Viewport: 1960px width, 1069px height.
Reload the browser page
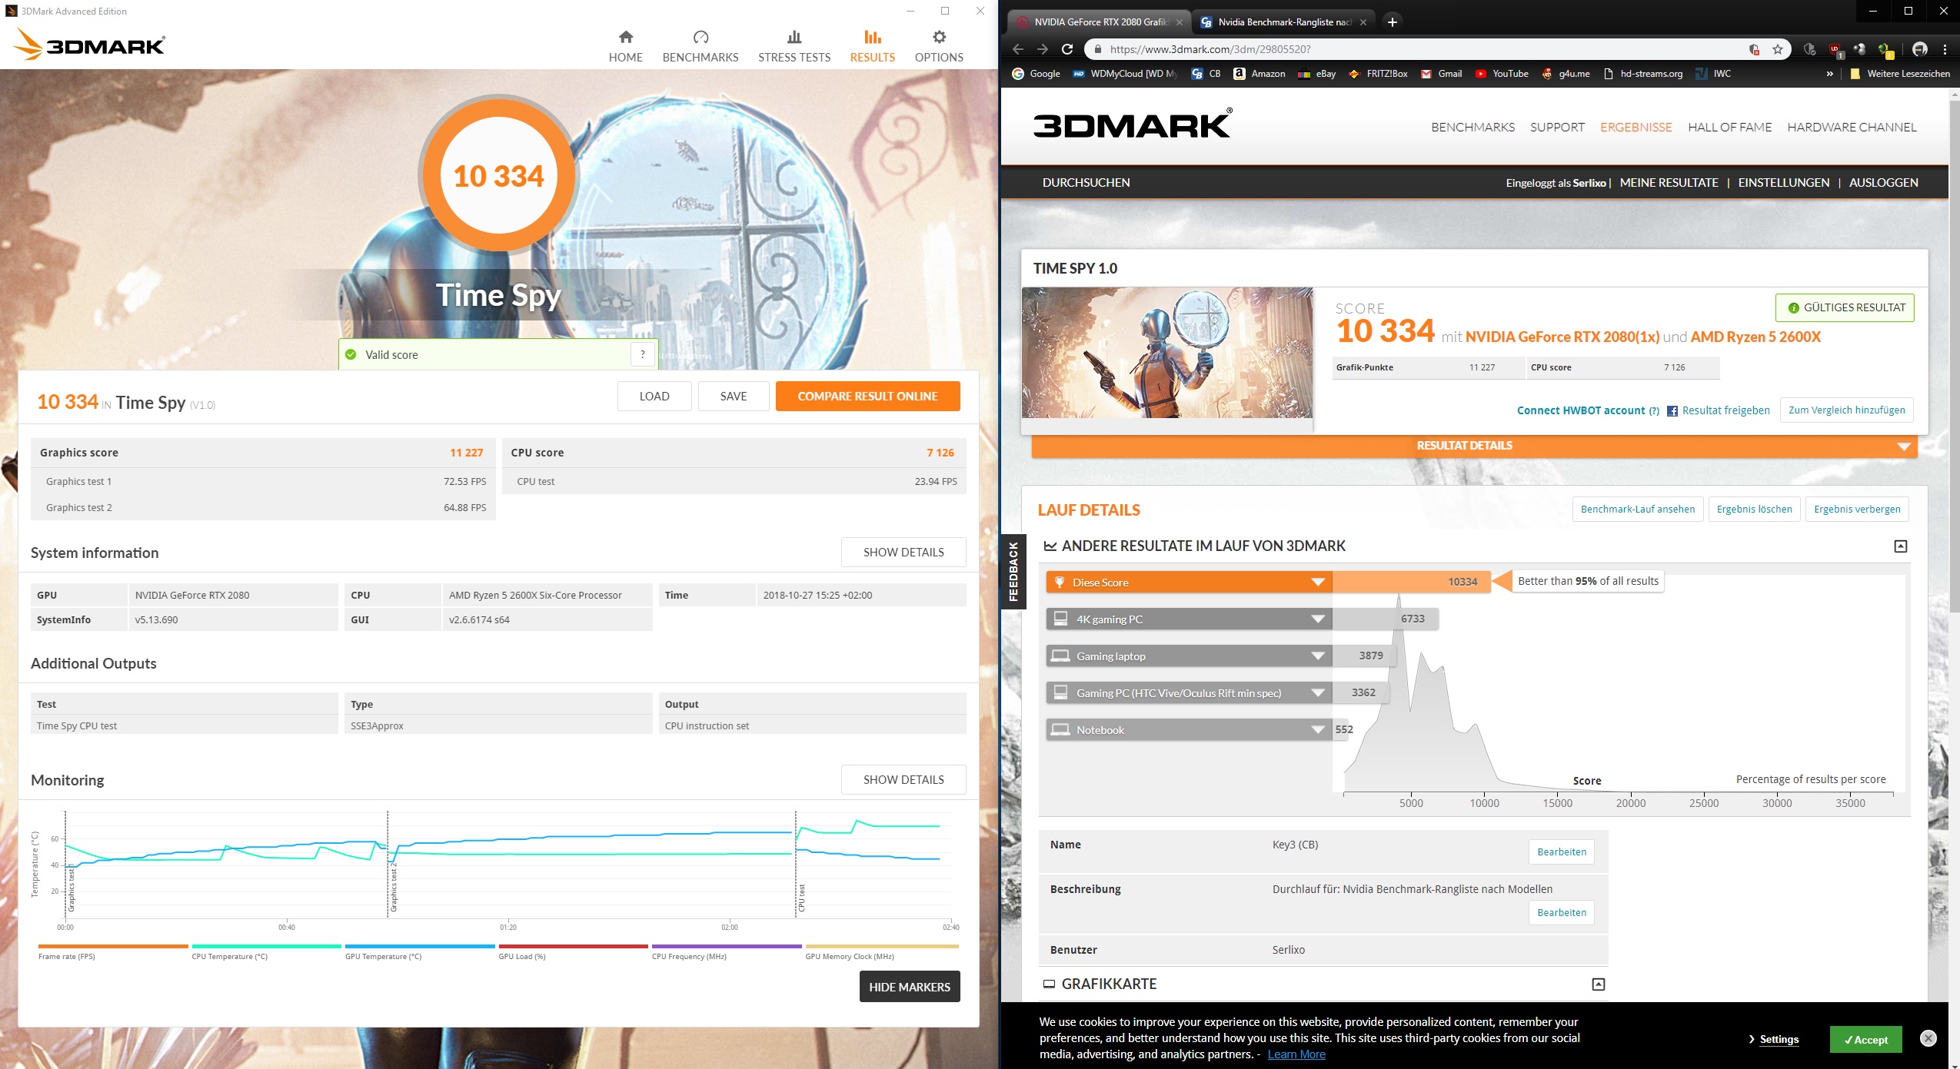tap(1067, 49)
